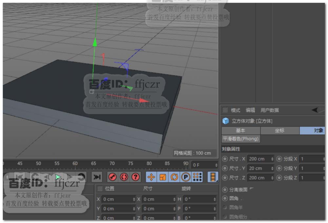This screenshot has height=223, width=328.
Task: Toggle the autokeying button
Action: 124,177
